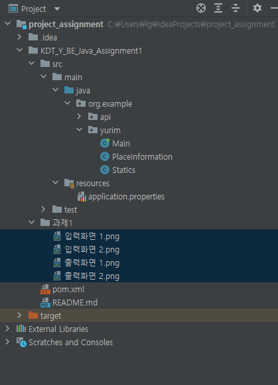This screenshot has height=385, width=278.
Task: Select the project_assignment root name
Action: point(66,25)
